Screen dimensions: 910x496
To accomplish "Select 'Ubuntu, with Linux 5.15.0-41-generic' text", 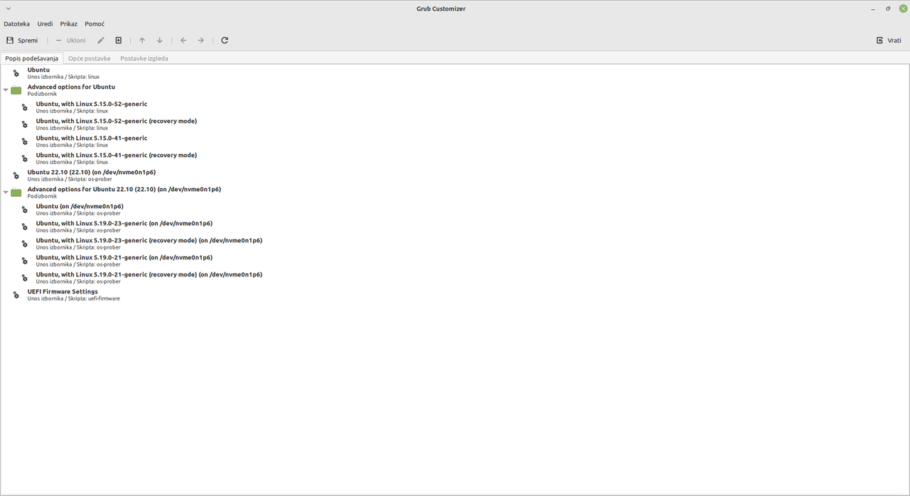I will click(x=92, y=138).
